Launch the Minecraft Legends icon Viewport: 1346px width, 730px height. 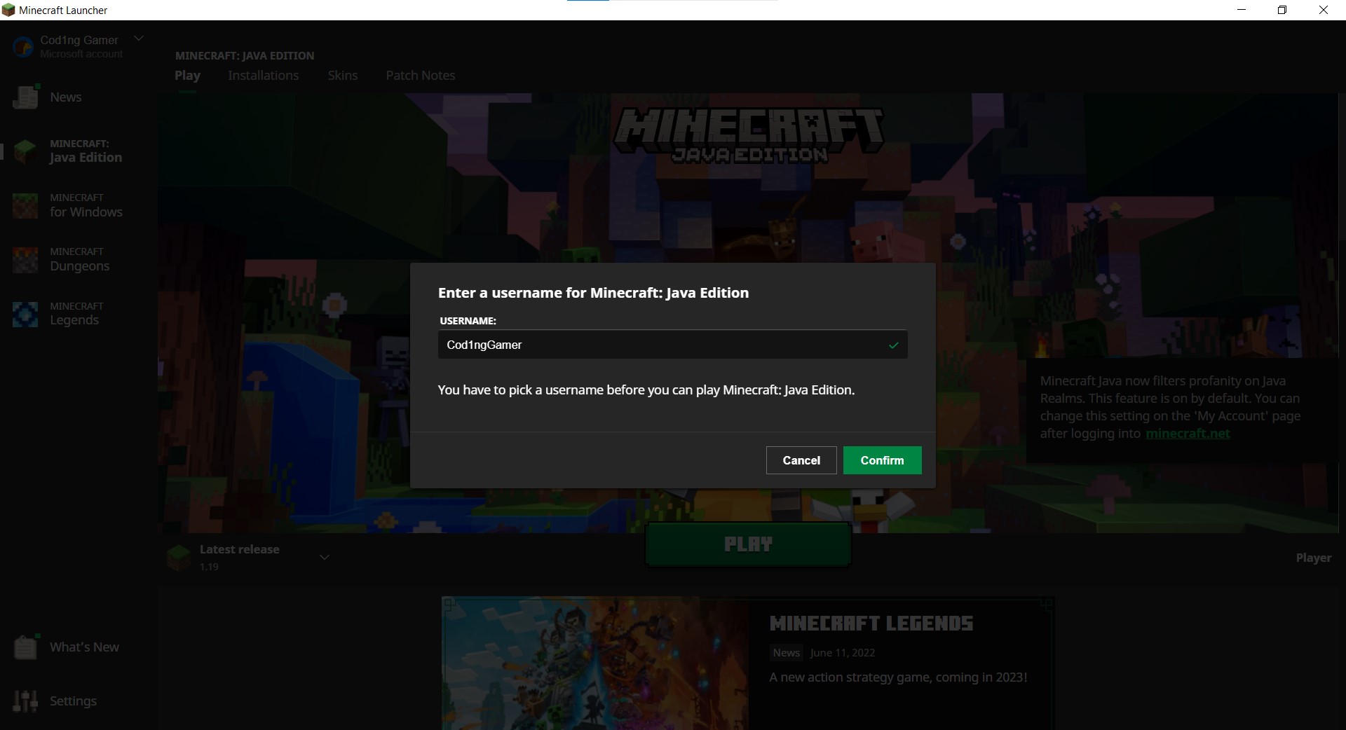coord(25,314)
